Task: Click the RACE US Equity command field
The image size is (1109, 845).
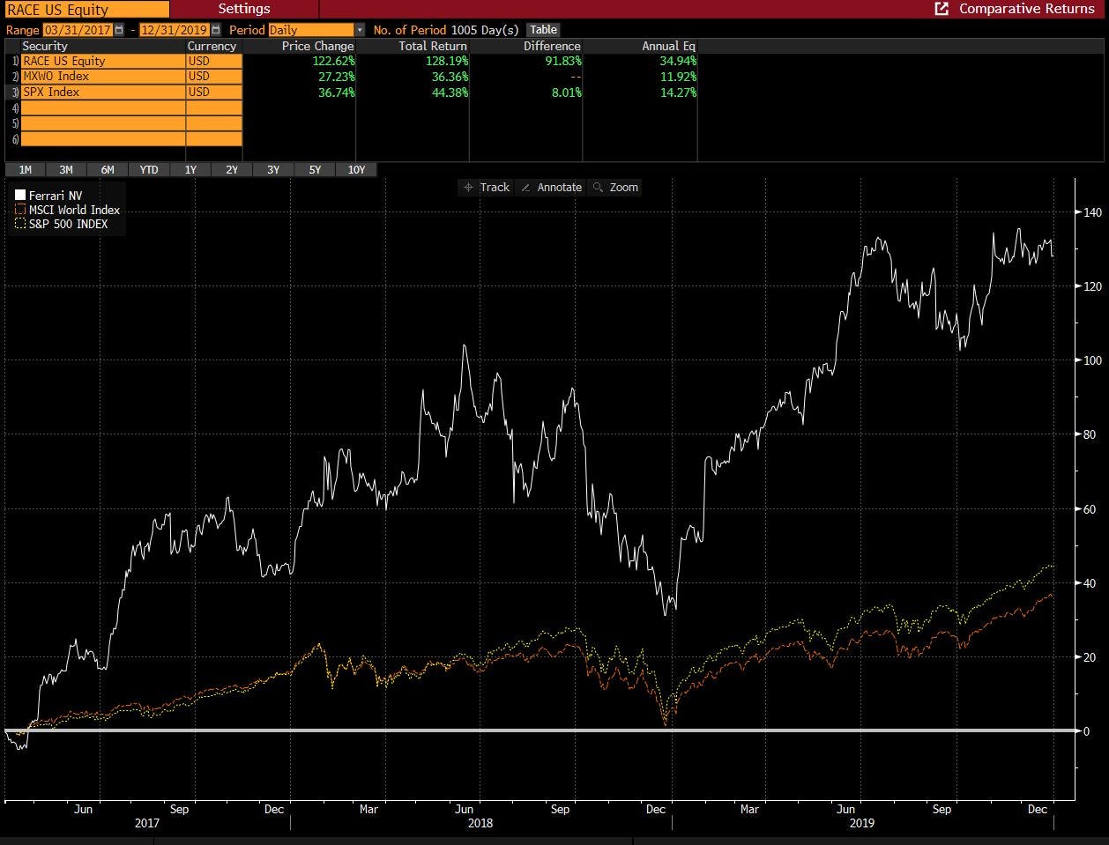Action: (86, 10)
